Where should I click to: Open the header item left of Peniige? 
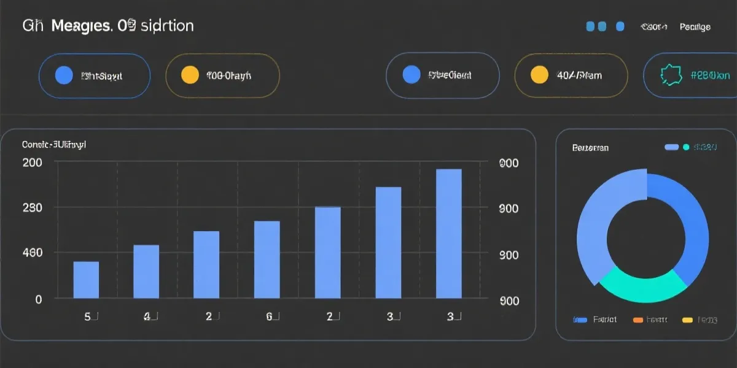pos(653,27)
